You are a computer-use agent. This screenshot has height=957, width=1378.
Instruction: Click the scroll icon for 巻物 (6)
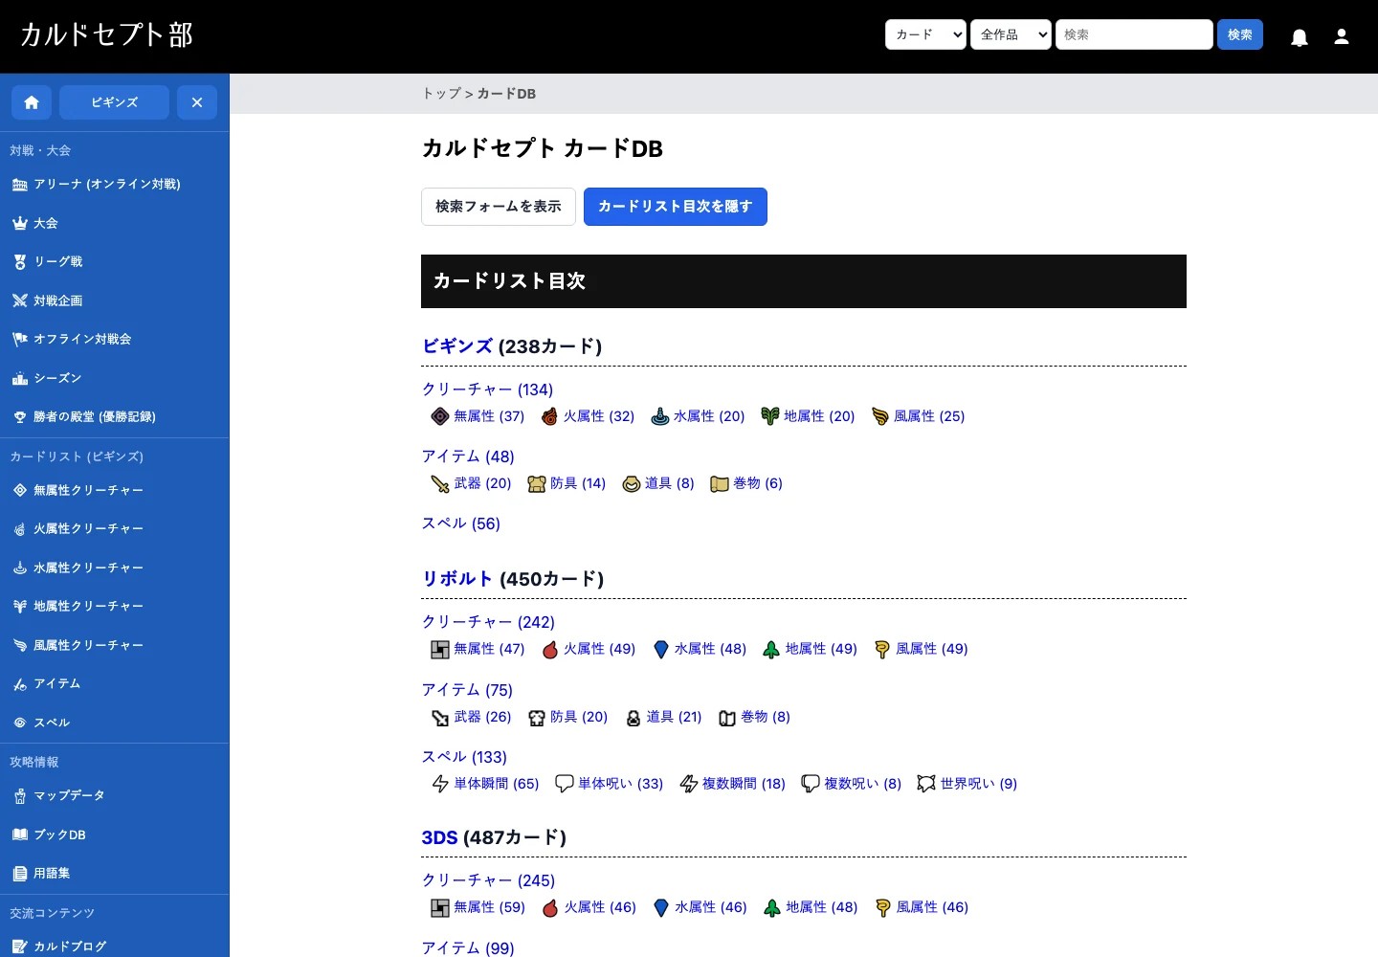point(720,483)
